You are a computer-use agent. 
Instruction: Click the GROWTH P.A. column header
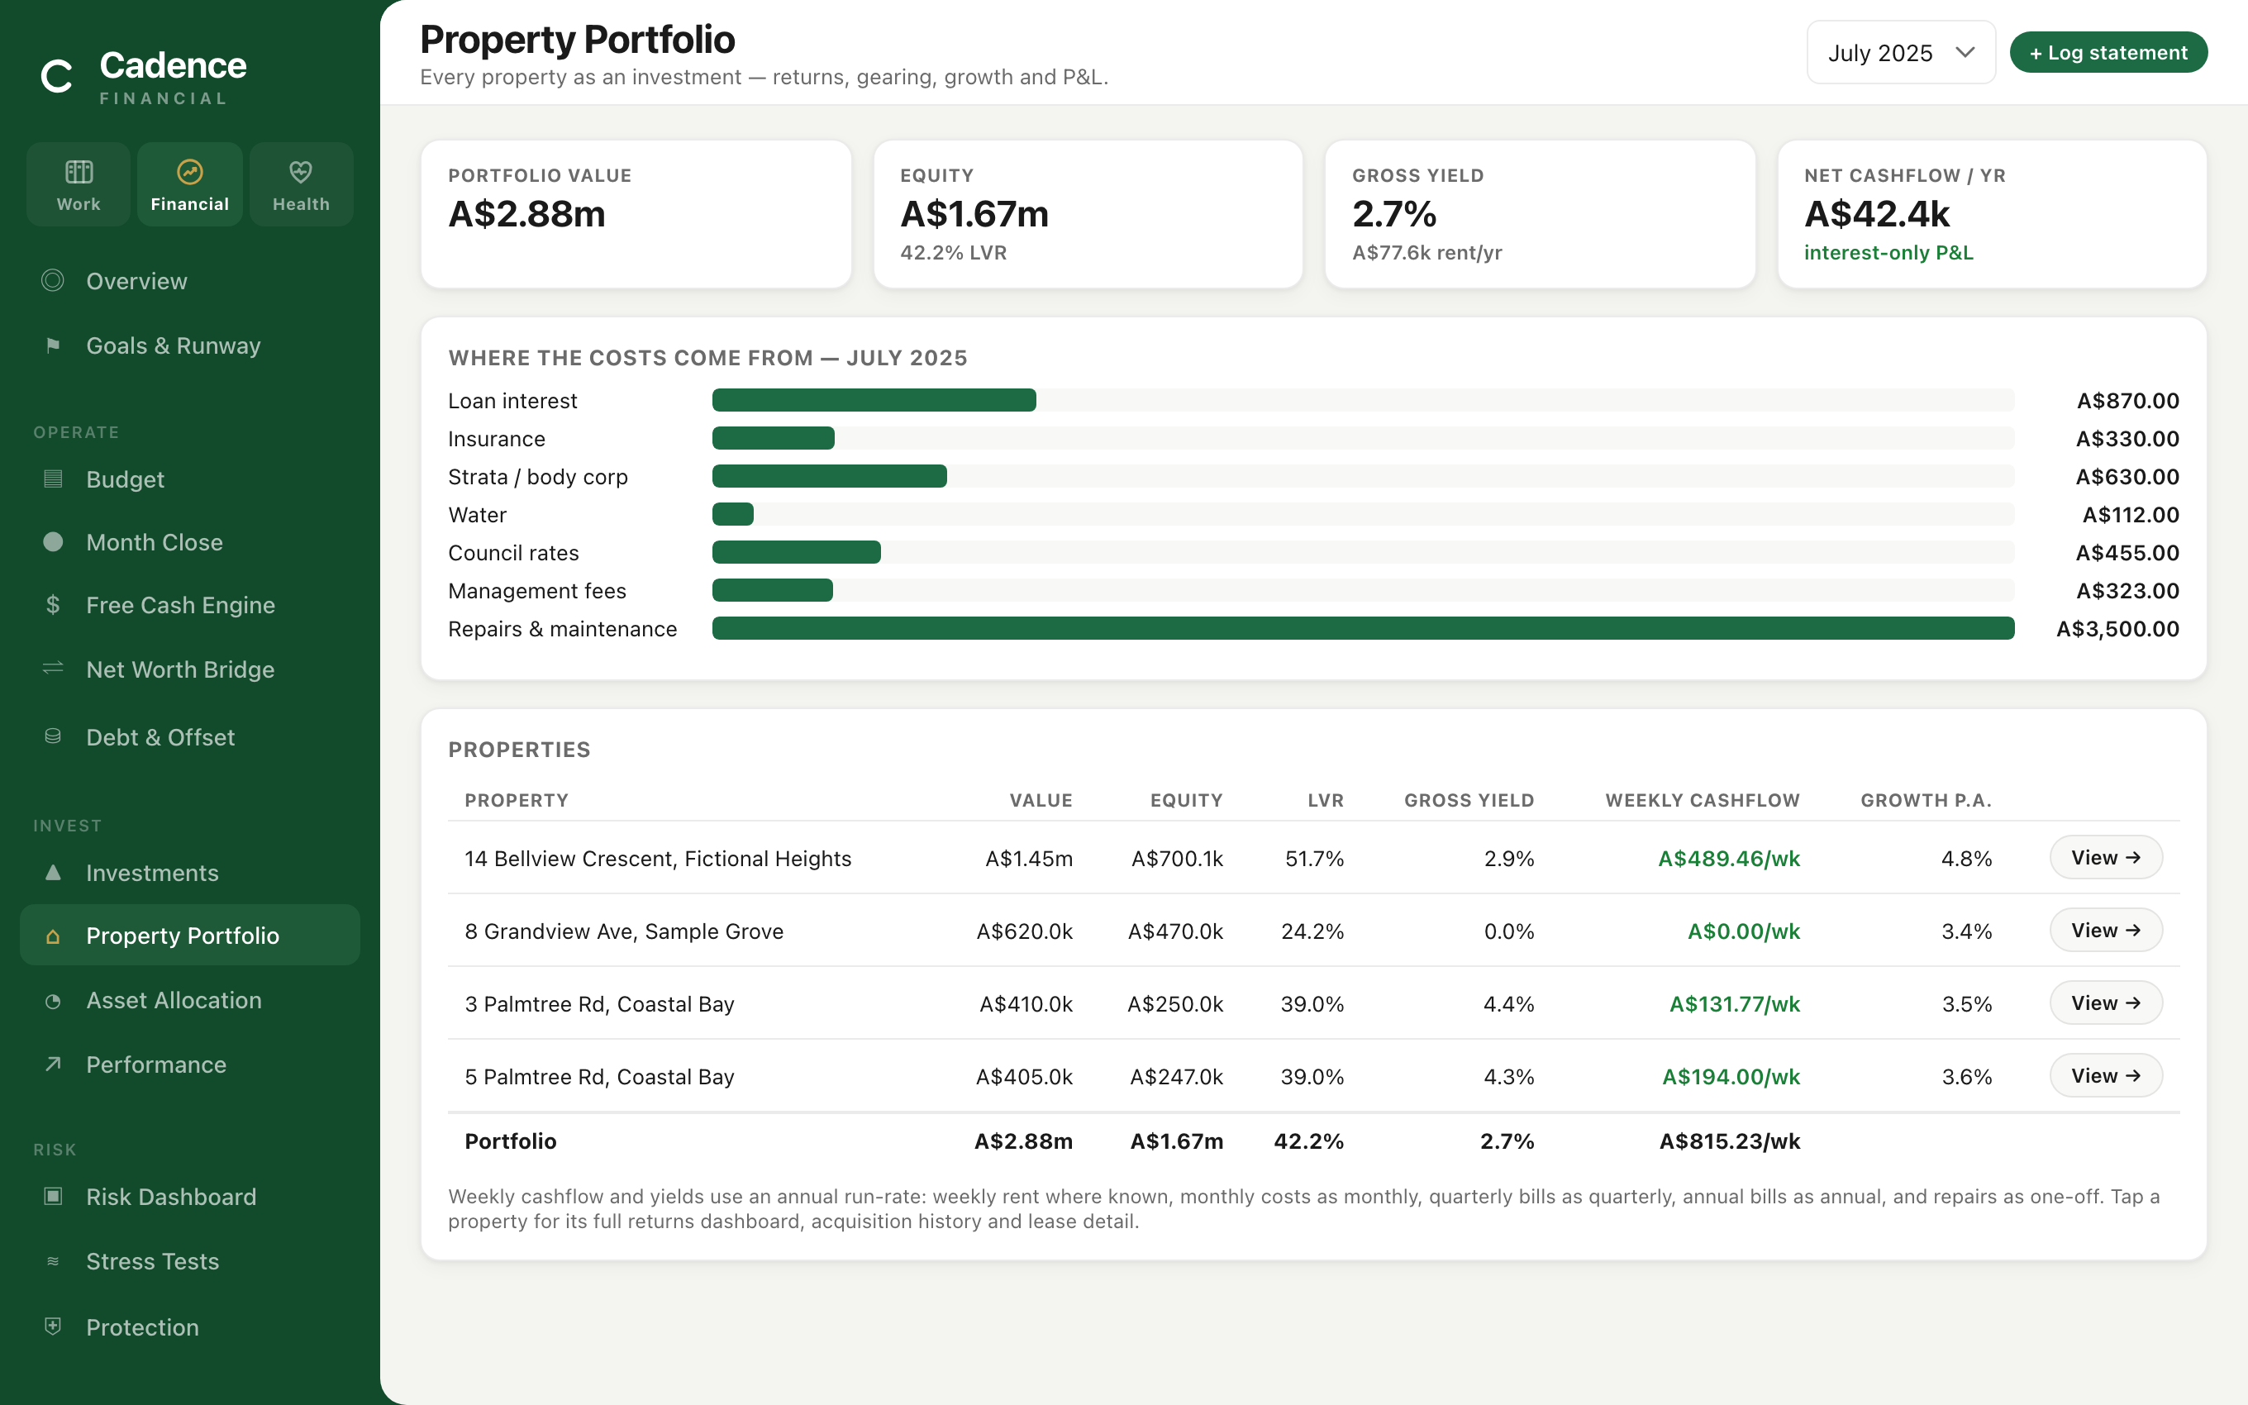1926,800
